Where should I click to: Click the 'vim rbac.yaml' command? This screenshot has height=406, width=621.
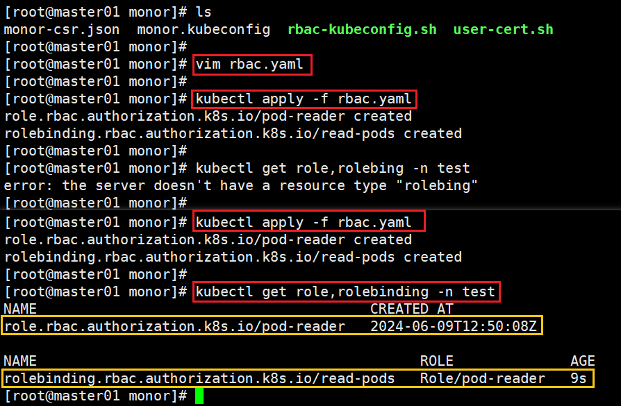point(249,64)
